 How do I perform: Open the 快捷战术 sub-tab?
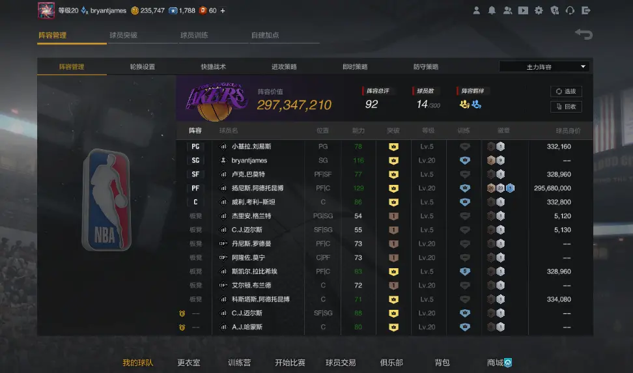(214, 66)
